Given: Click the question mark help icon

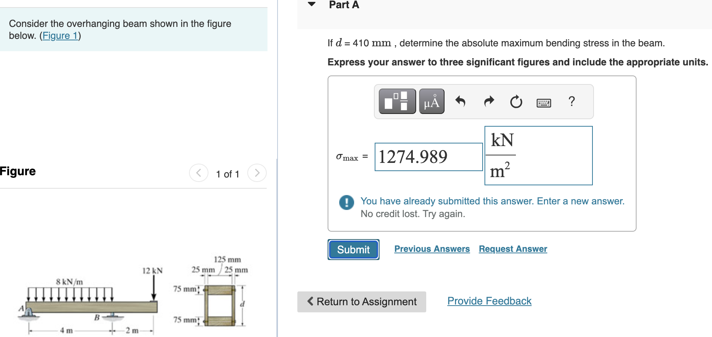Looking at the screenshot, I should tap(571, 101).
